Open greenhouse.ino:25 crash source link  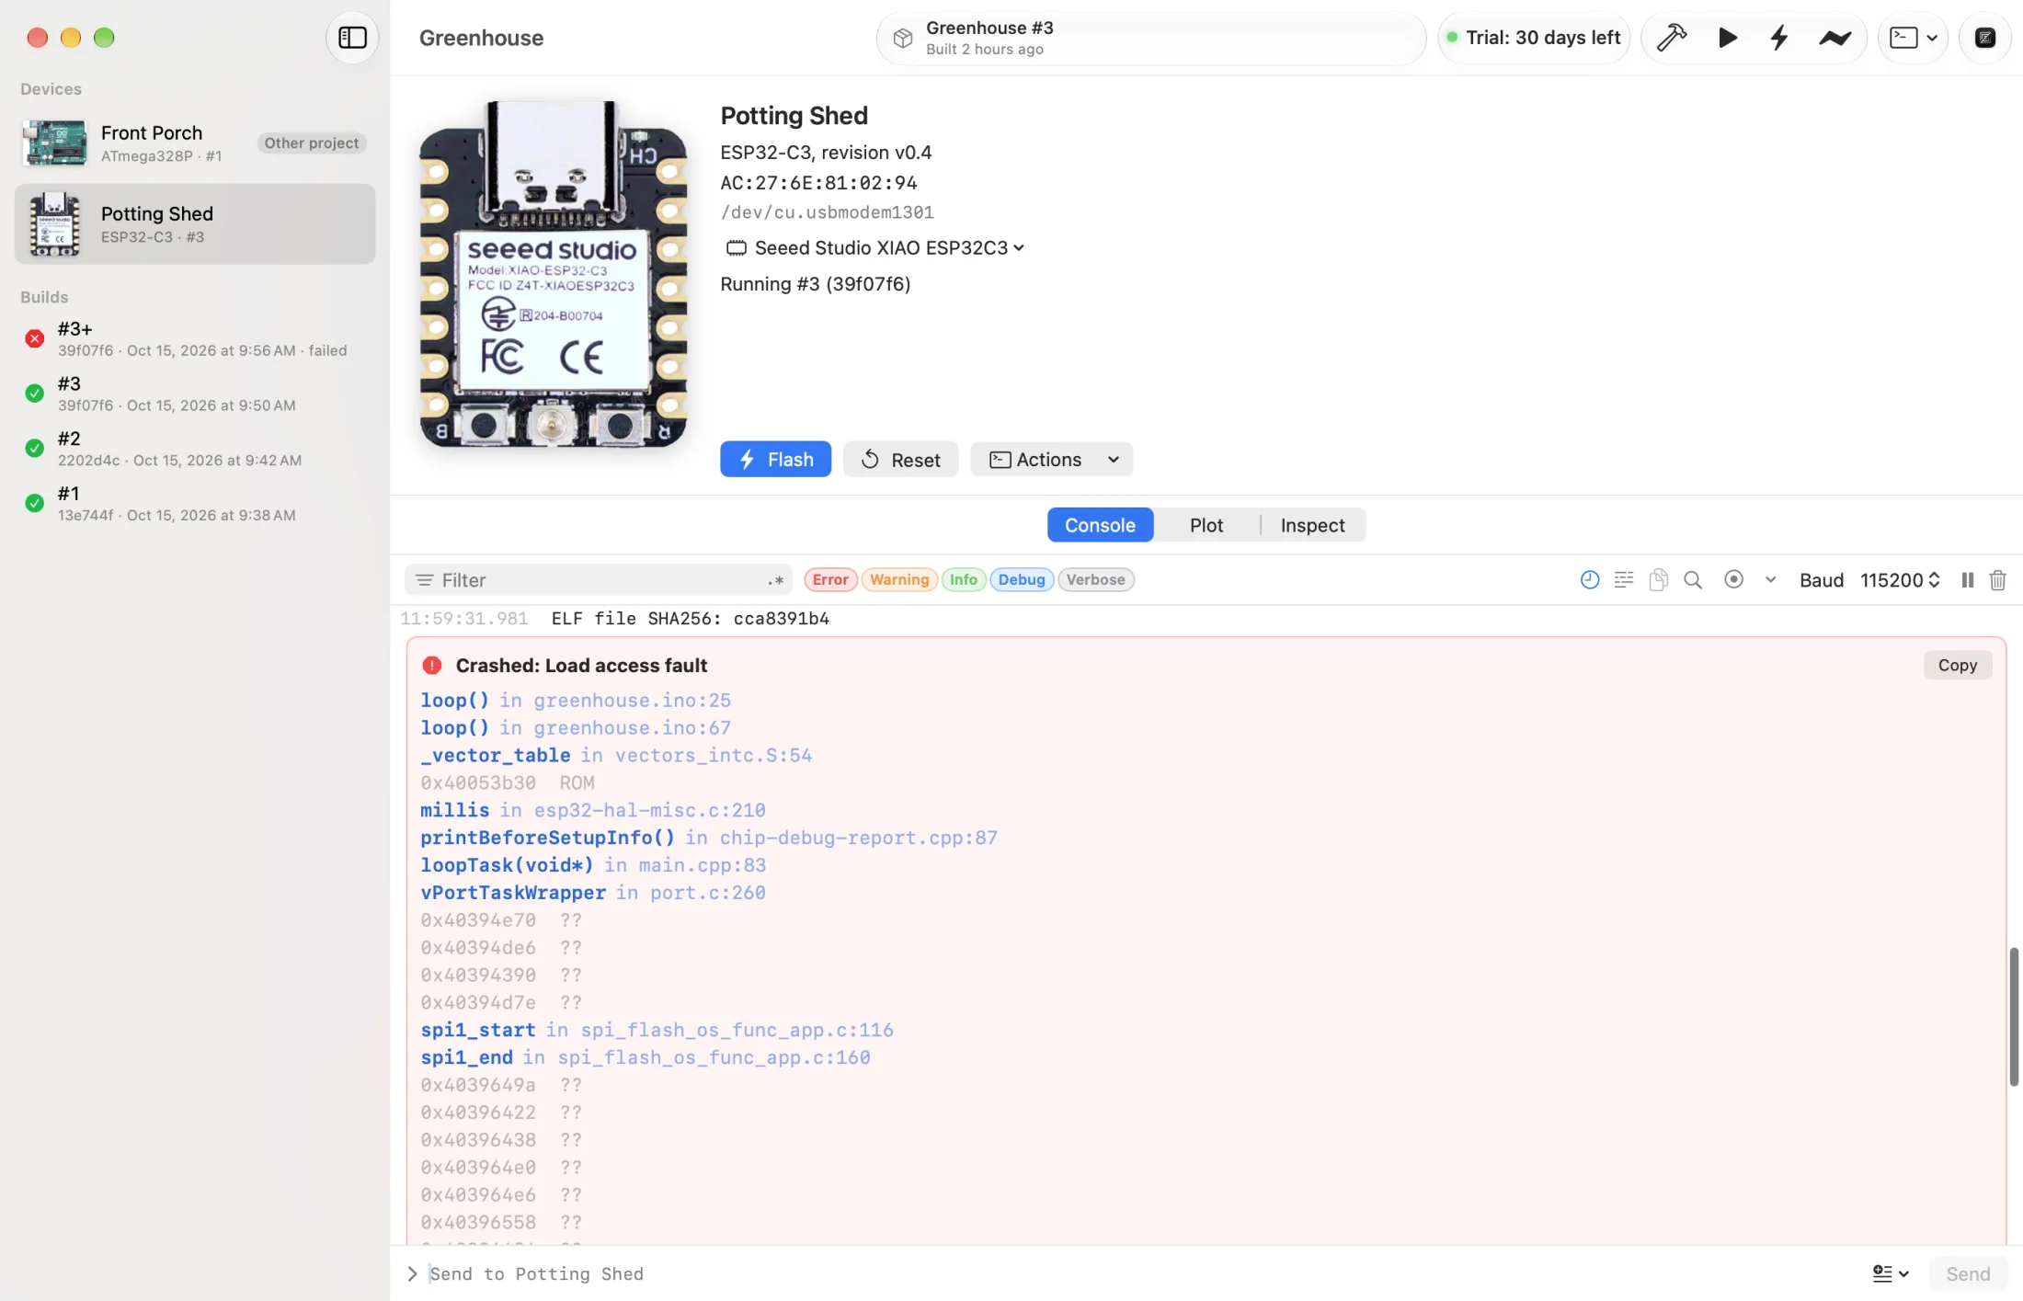[632, 700]
